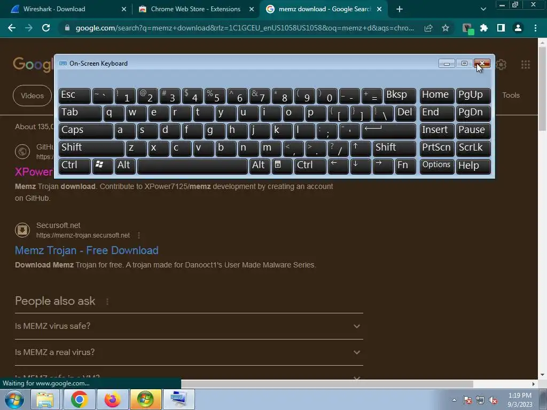The image size is (547, 410).
Task: Click the Bksp key
Action: 400,96
